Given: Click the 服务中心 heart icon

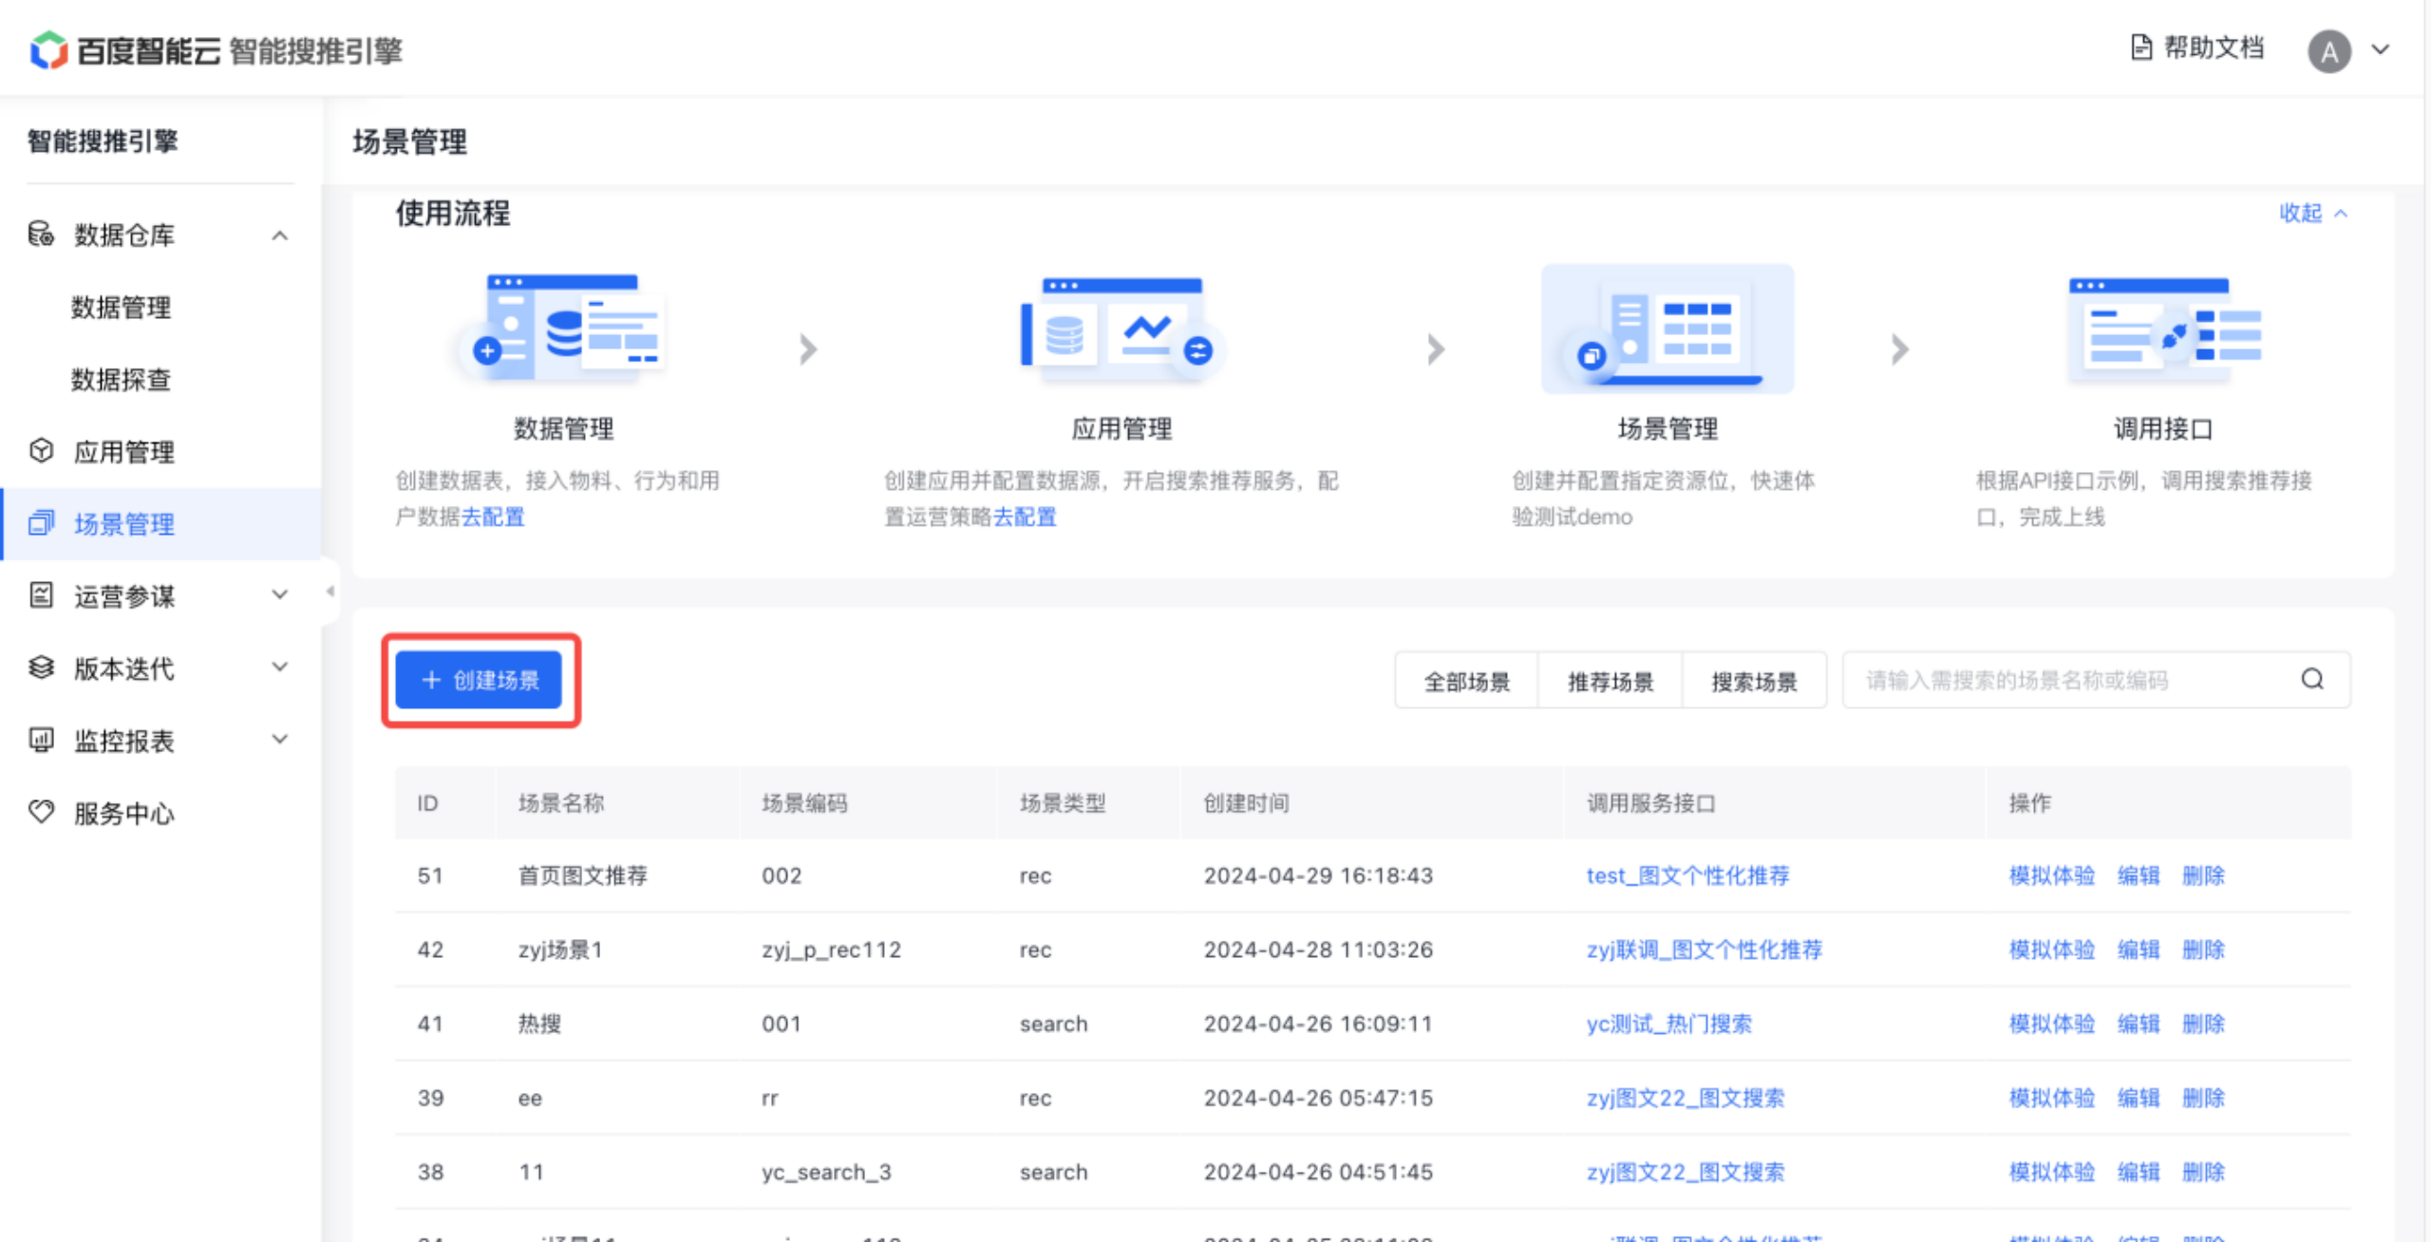Looking at the screenshot, I should (x=41, y=812).
